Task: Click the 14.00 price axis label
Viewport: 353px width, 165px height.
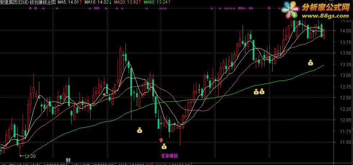Action: click(345, 31)
